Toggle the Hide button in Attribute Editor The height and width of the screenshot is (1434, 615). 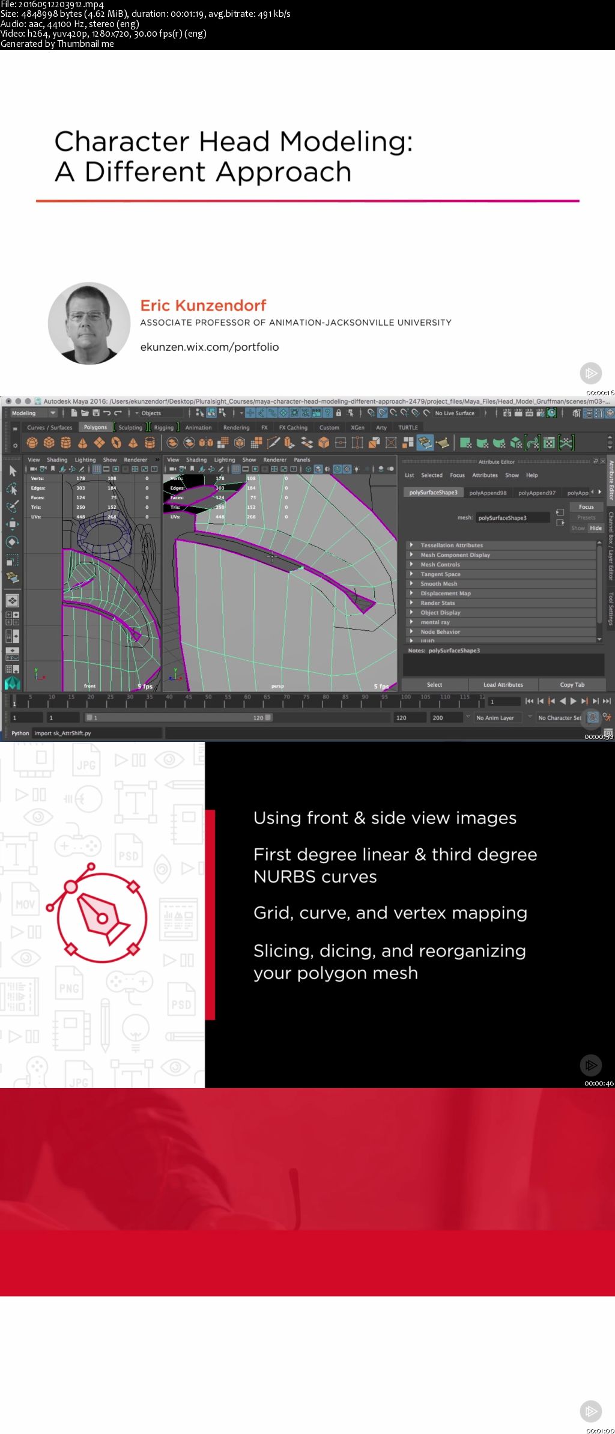[x=595, y=527]
